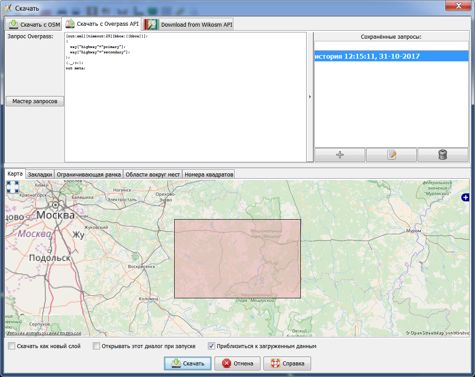Image resolution: width=475 pixels, height=377 pixels.
Task: Expand the saved queries panel with the arrow
Action: 309,96
